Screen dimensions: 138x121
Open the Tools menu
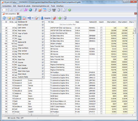[53, 6]
